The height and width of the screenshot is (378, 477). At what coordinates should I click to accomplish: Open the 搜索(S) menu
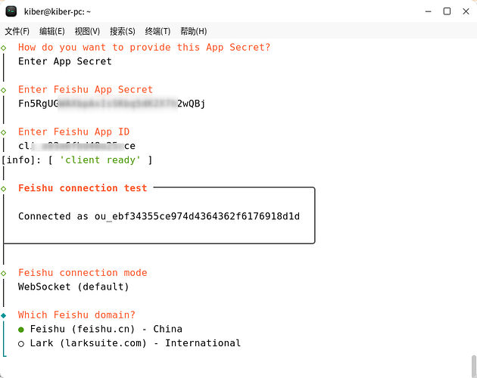122,31
